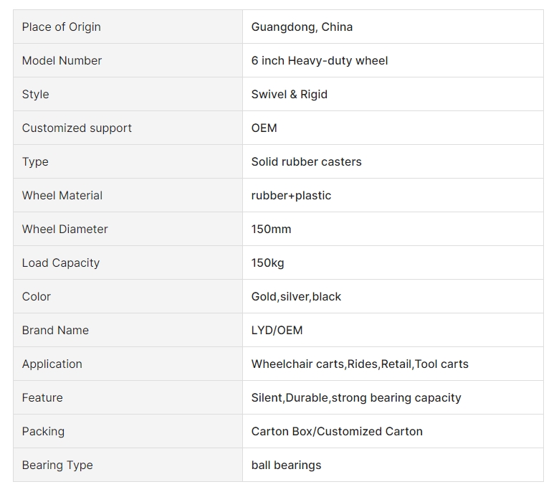This screenshot has height=492, width=559.
Task: Select the 6 inch Heavy-duty wheel text
Action: point(320,61)
